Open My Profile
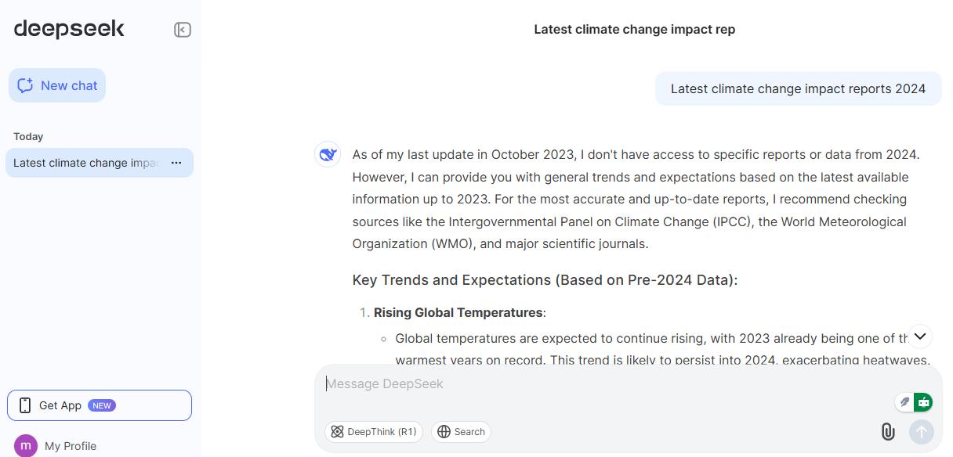Image resolution: width=953 pixels, height=457 pixels. click(x=71, y=446)
